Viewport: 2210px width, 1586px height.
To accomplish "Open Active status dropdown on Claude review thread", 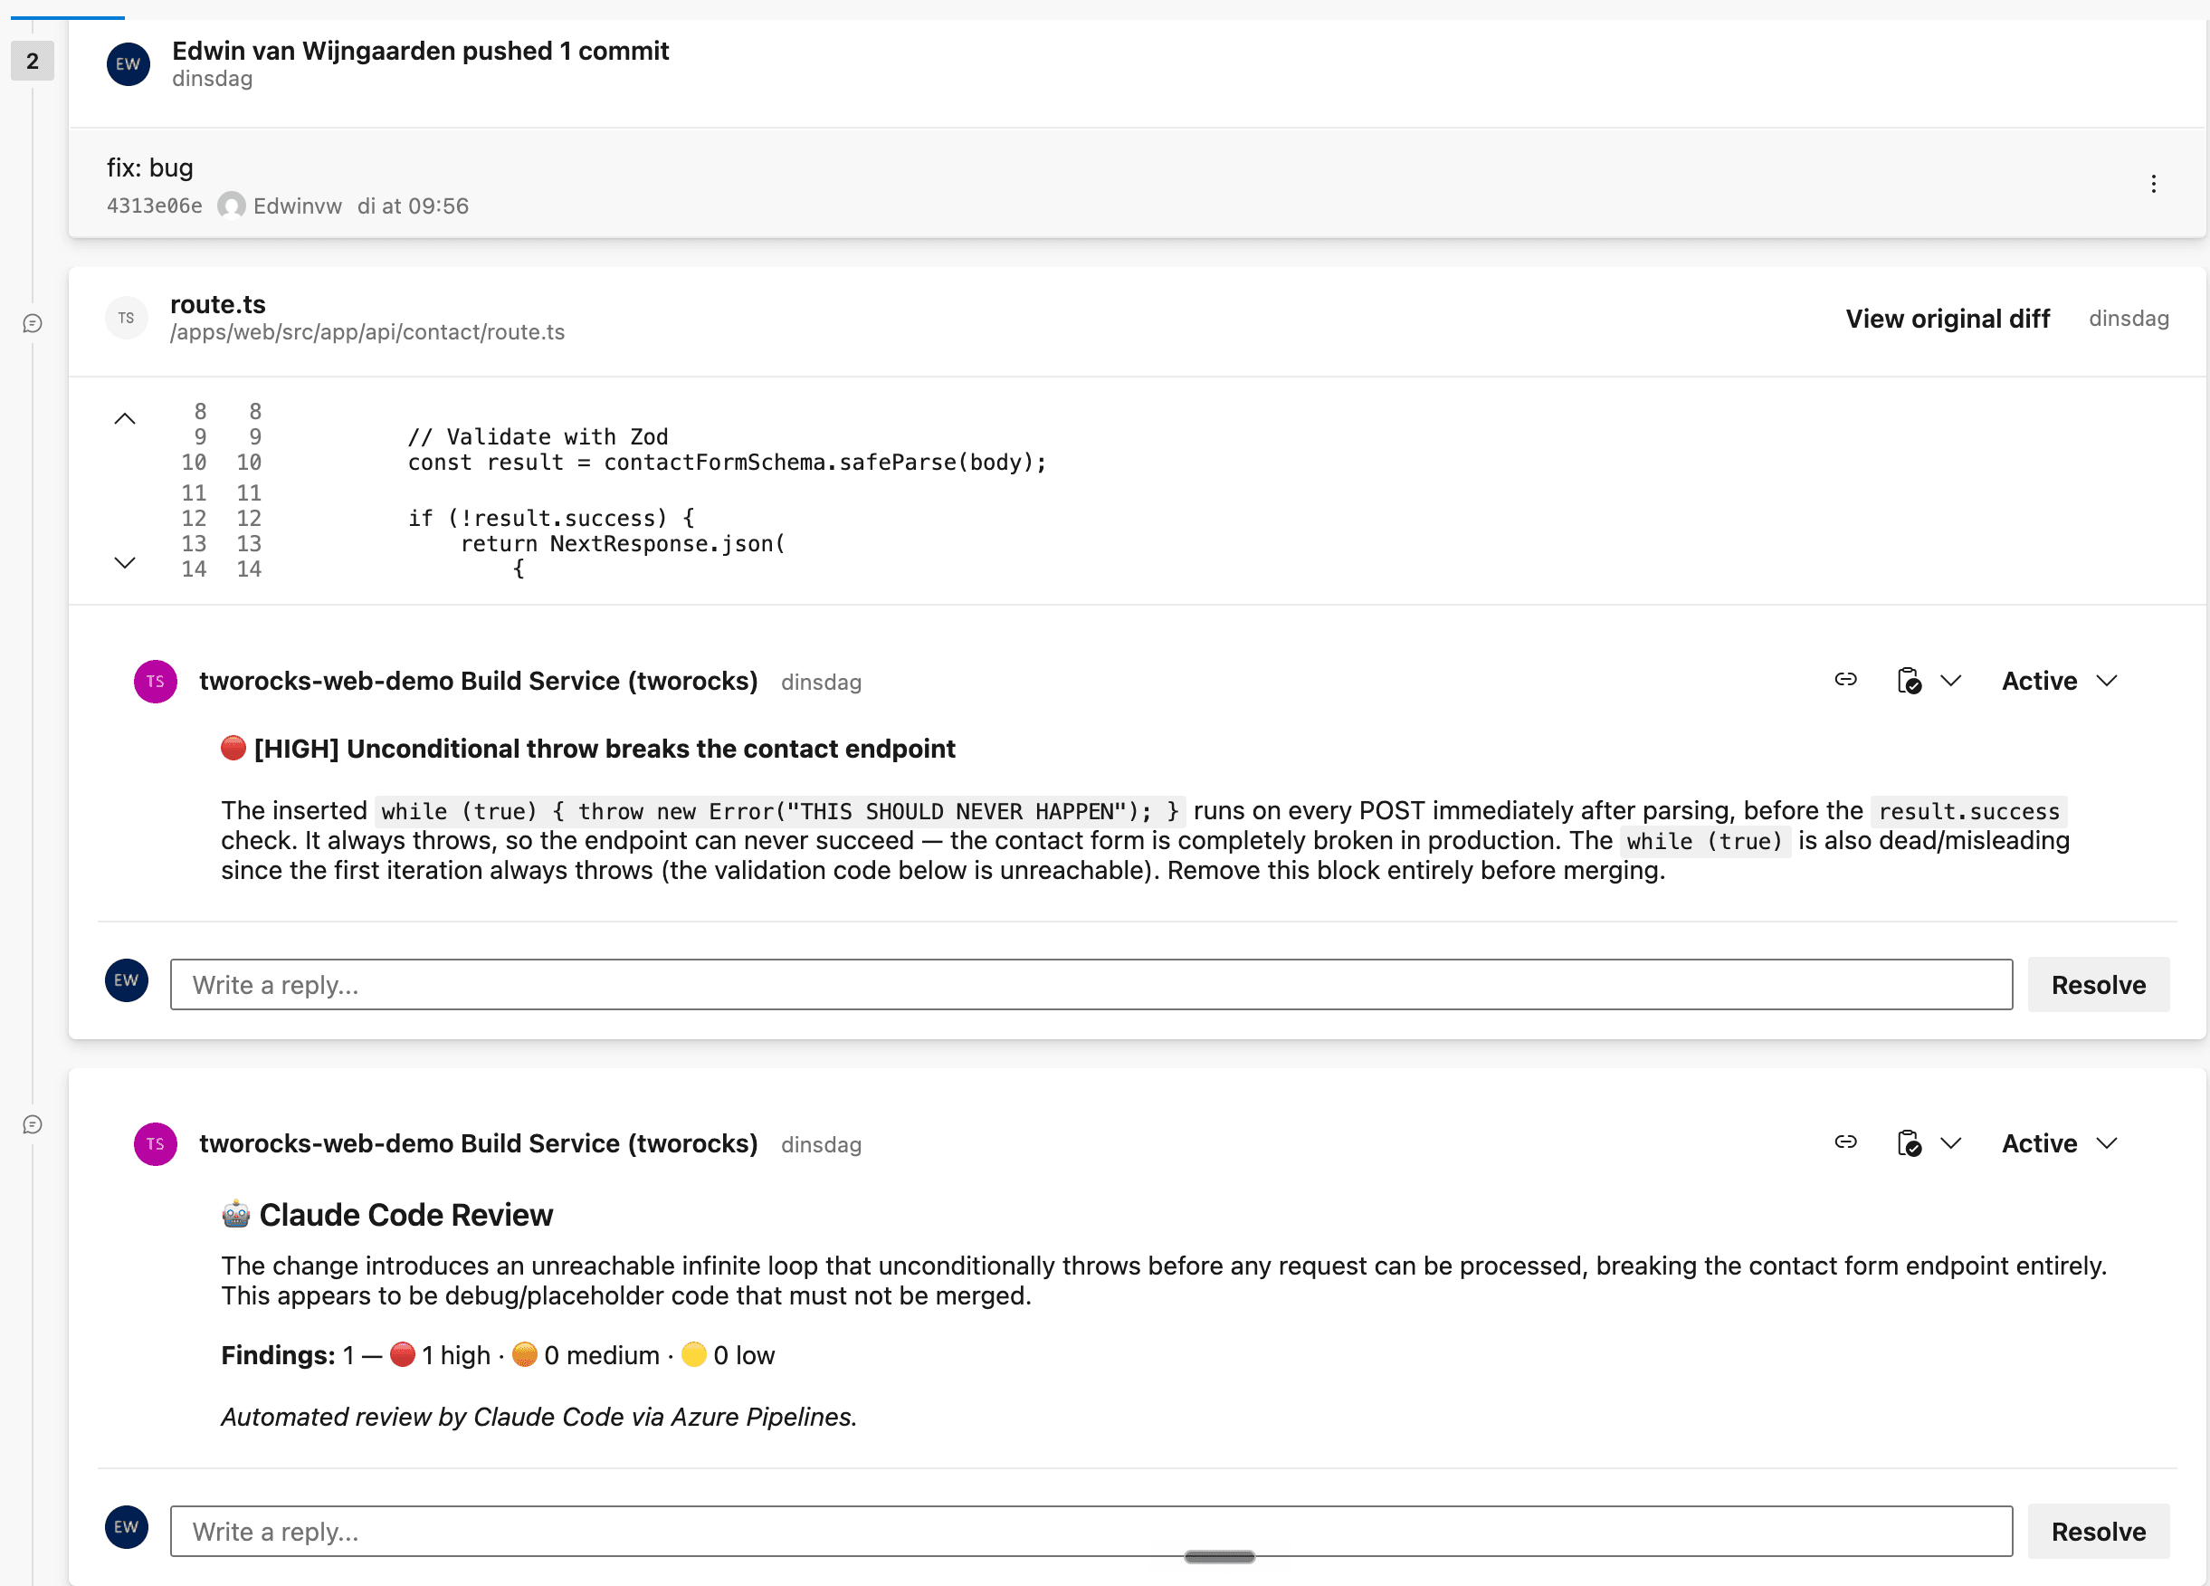I will point(2059,1142).
